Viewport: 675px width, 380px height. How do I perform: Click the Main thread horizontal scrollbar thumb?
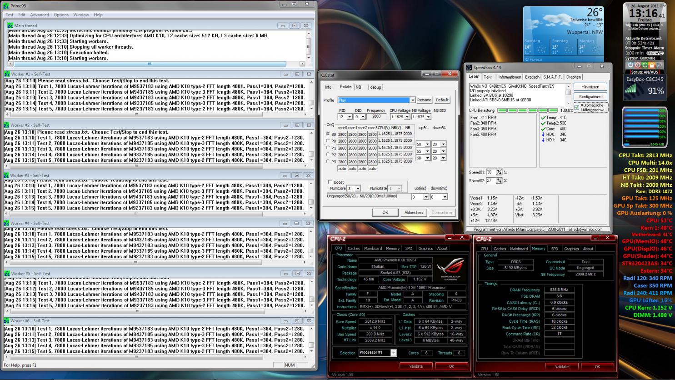click(150, 64)
